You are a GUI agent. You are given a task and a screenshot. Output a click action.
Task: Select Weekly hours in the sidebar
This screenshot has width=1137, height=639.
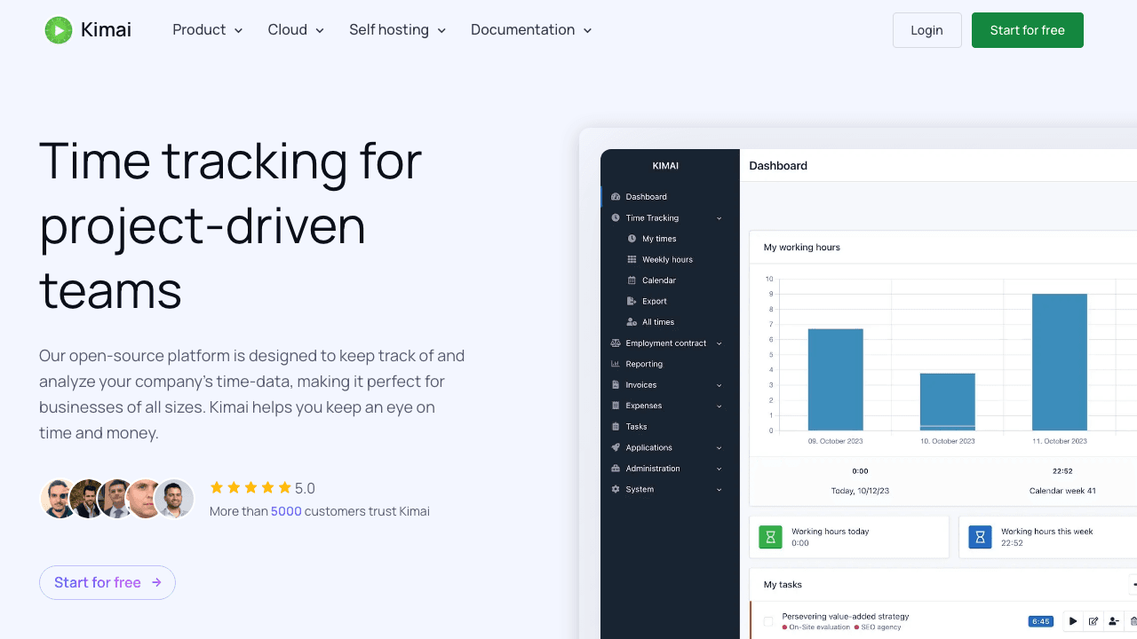pyautogui.click(x=667, y=260)
